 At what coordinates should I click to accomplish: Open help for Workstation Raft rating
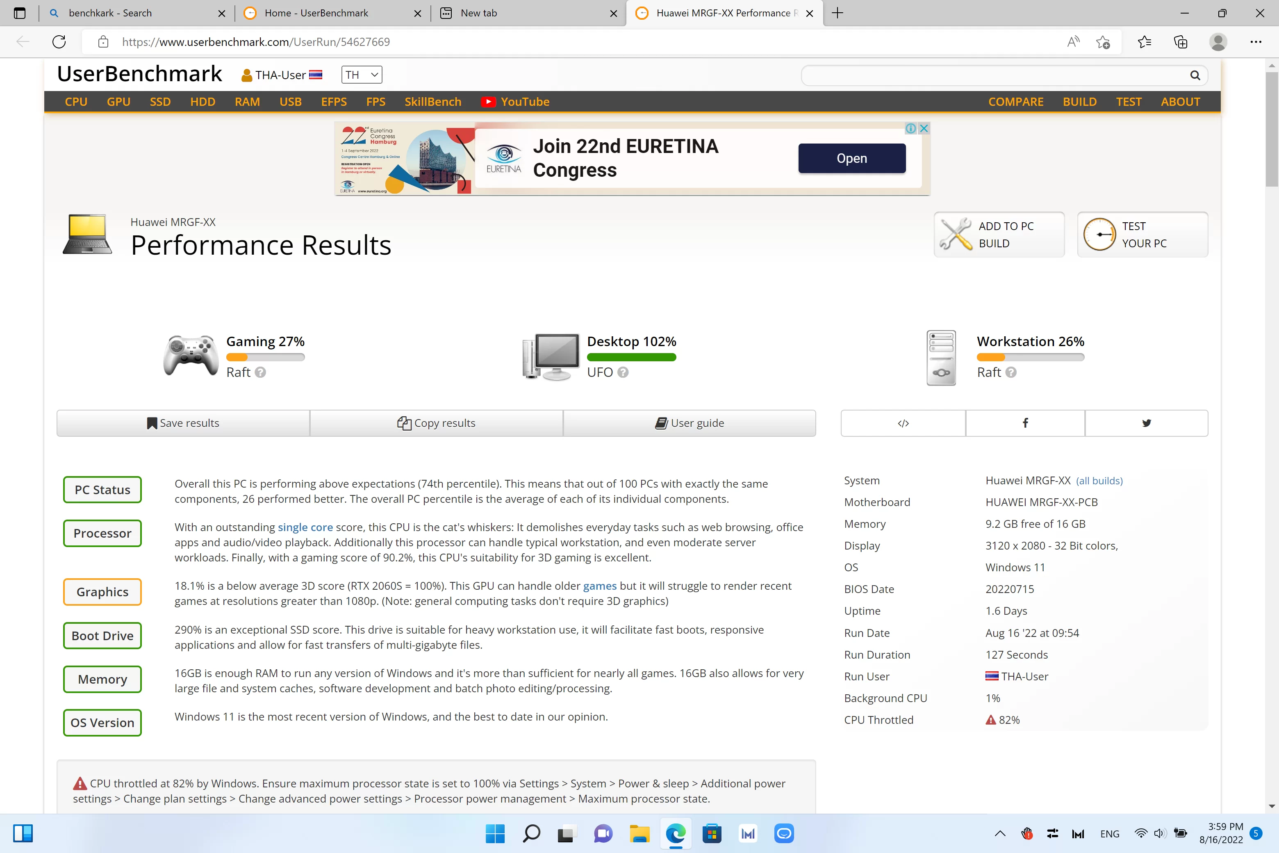pyautogui.click(x=1011, y=373)
